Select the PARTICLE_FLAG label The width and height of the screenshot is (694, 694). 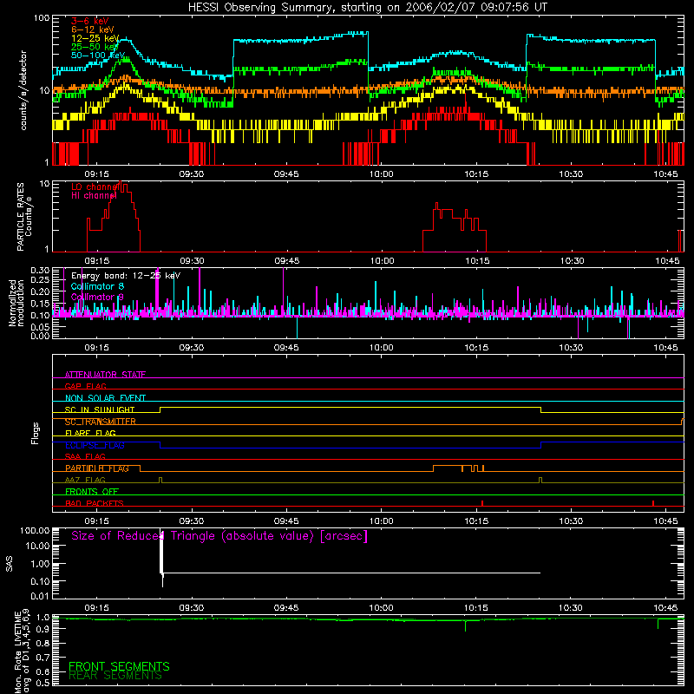[x=97, y=468]
